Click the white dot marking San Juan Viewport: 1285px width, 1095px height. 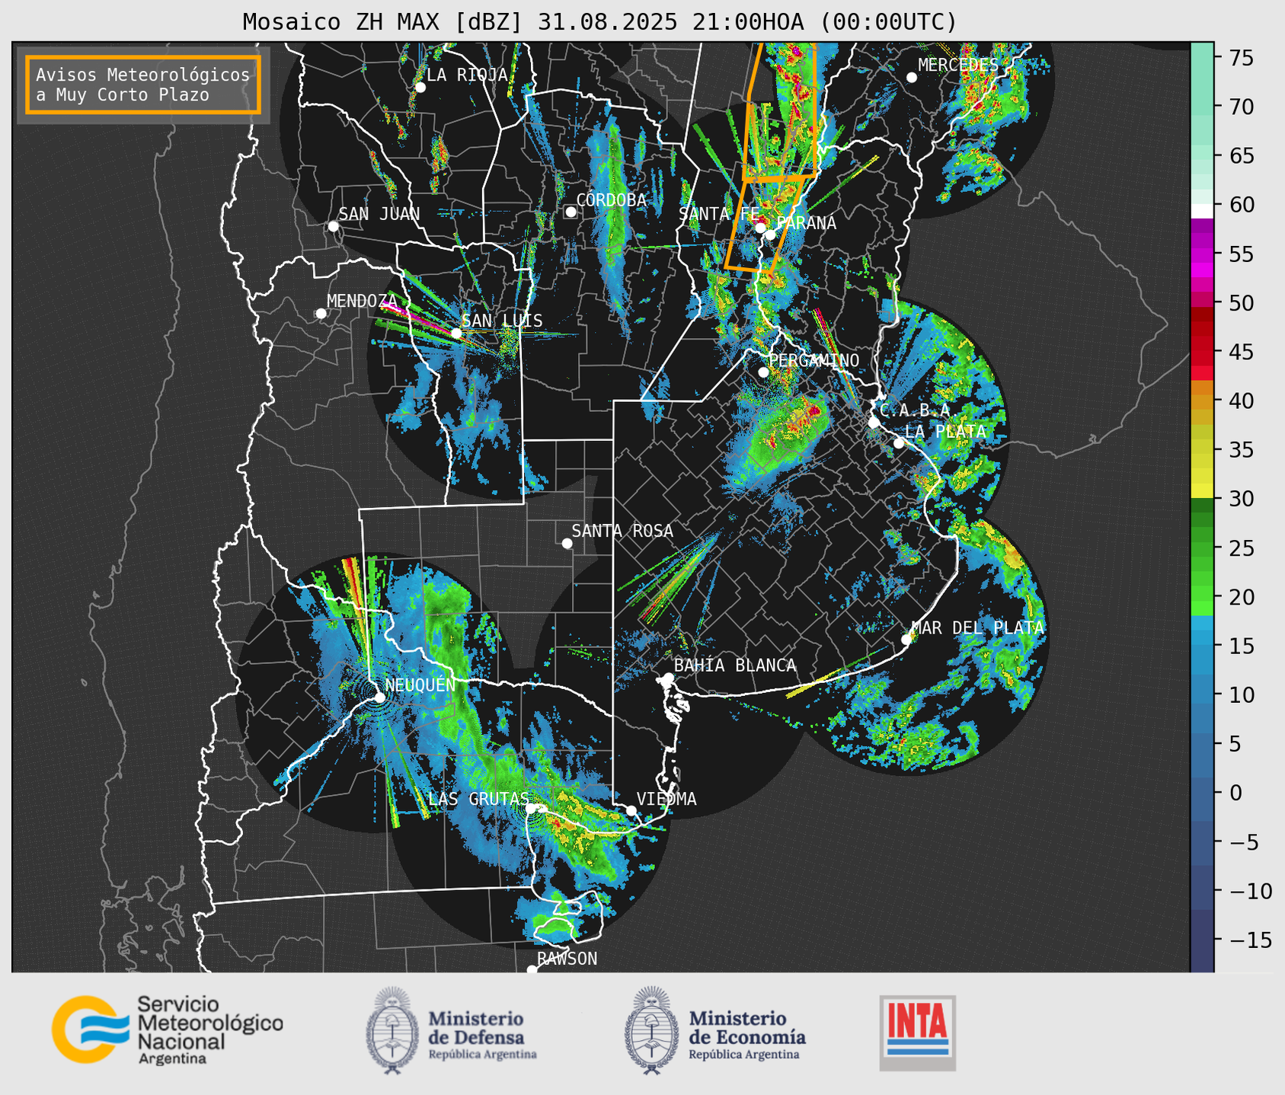click(x=333, y=226)
